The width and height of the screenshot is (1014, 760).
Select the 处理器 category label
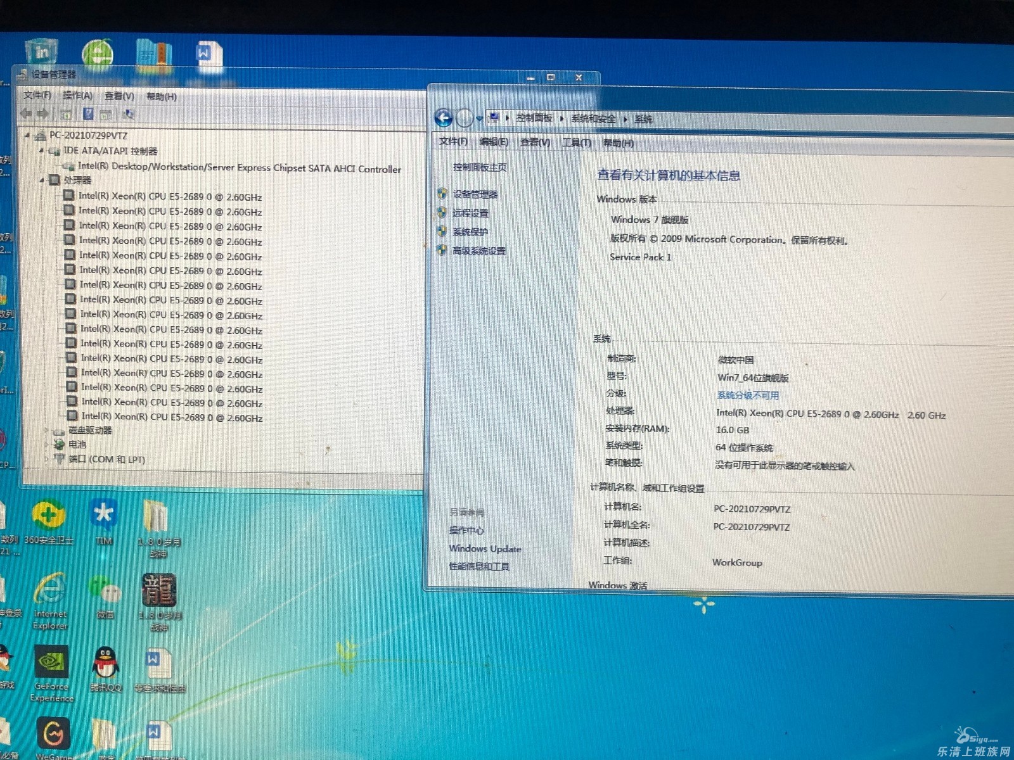pos(77,180)
